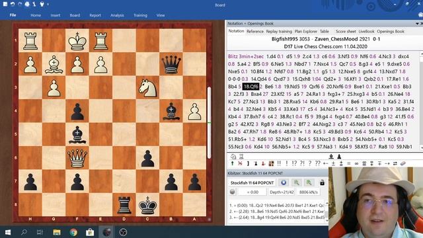This screenshot has width=423, height=238.
Task: Select the LiveBook tab
Action: [x=366, y=31]
